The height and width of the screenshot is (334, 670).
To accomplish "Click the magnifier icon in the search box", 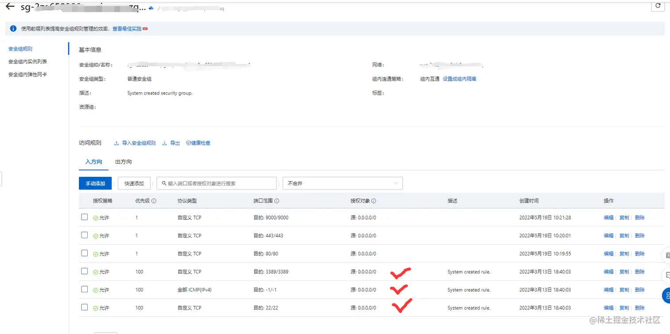I will coord(164,183).
